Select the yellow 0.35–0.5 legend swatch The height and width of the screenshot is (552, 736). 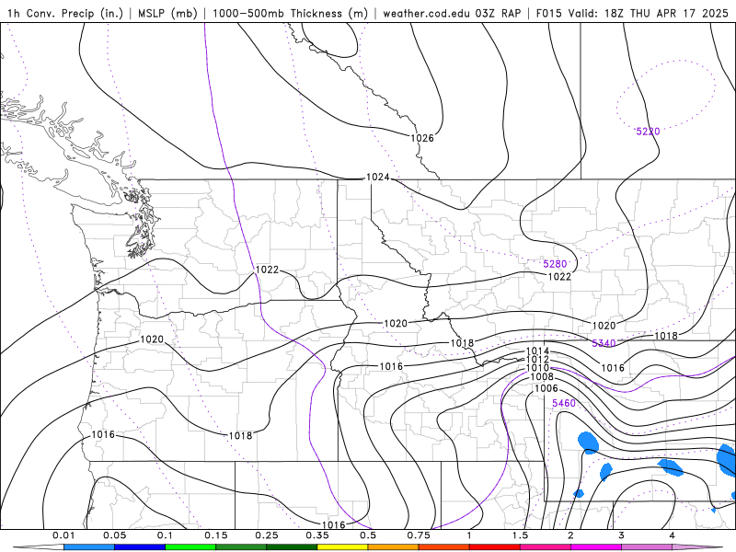point(342,547)
